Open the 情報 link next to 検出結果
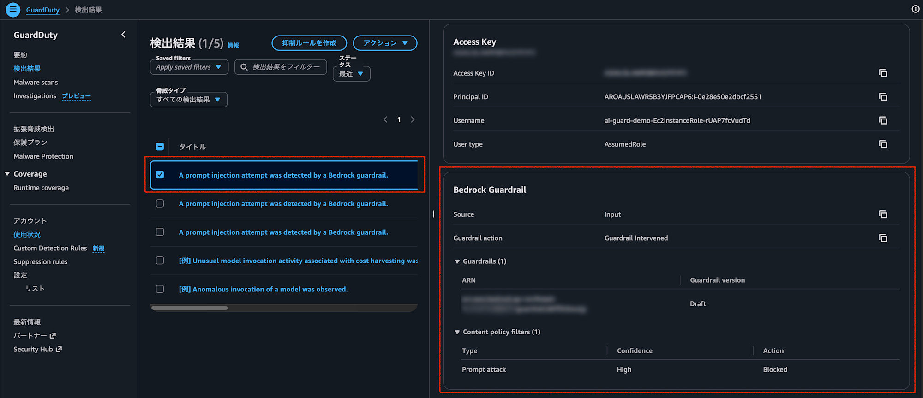Screen dimensions: 923x398 (x=233, y=45)
